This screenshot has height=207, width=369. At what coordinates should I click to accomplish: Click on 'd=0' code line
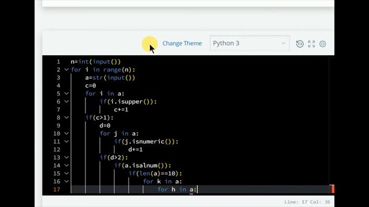(x=105, y=125)
